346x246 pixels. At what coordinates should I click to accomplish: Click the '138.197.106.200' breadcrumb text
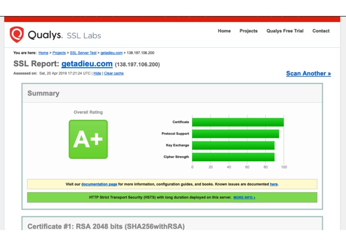point(140,53)
